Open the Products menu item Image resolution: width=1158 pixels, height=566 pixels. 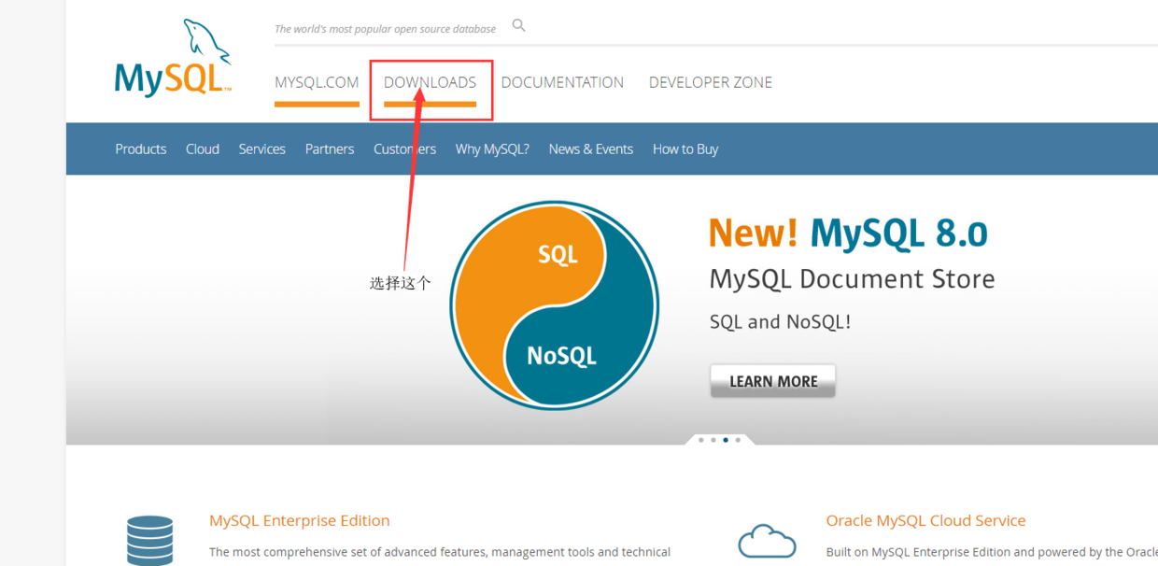(x=141, y=149)
